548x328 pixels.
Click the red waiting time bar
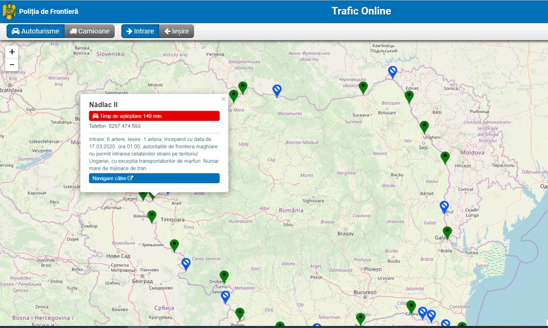154,116
